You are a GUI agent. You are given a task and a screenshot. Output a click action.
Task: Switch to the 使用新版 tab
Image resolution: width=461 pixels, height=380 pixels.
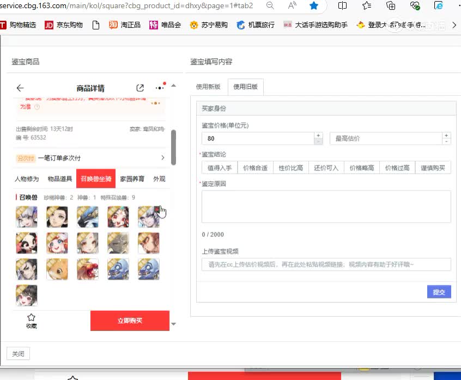pos(208,87)
